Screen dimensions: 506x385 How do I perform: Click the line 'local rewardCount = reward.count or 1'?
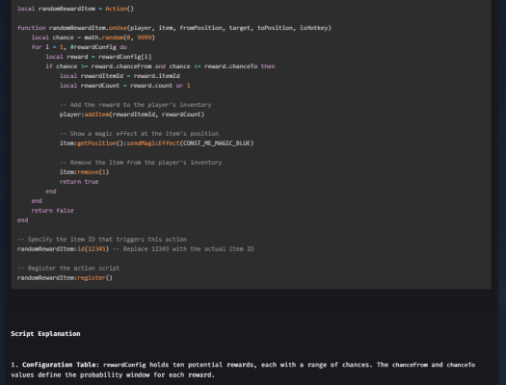coord(125,86)
